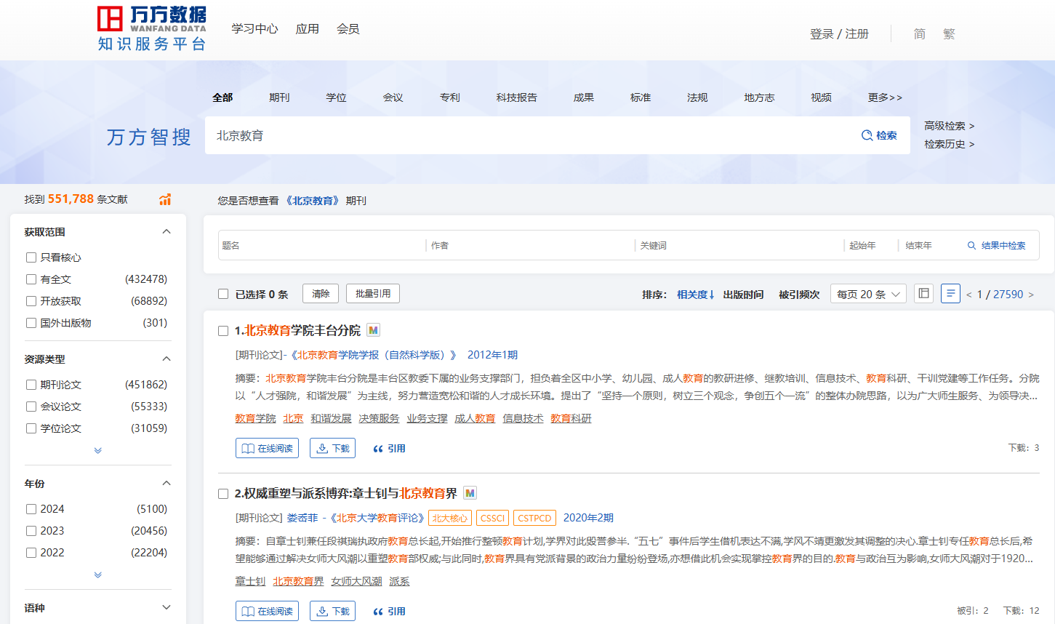Click 在线阅读 for result 2

coord(268,611)
